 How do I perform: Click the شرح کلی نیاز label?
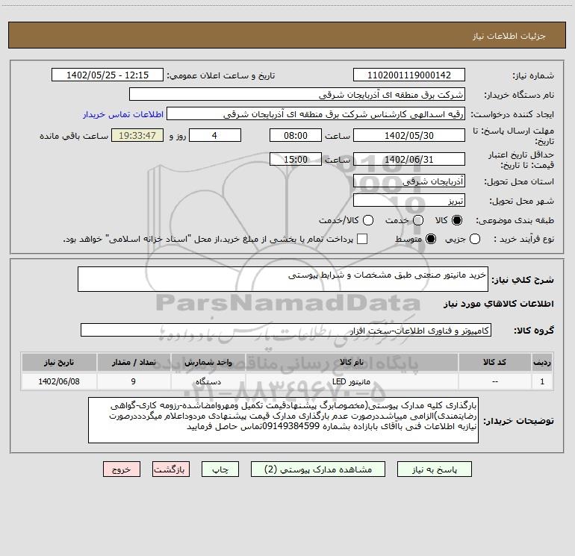[x=523, y=280]
